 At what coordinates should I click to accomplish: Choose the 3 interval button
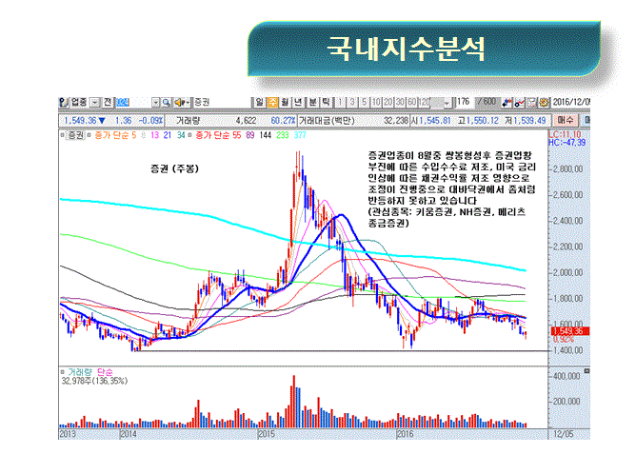tap(352, 102)
